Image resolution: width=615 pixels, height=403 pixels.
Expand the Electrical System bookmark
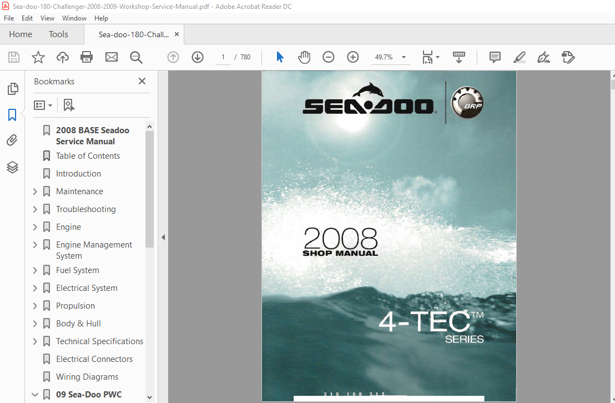click(35, 288)
